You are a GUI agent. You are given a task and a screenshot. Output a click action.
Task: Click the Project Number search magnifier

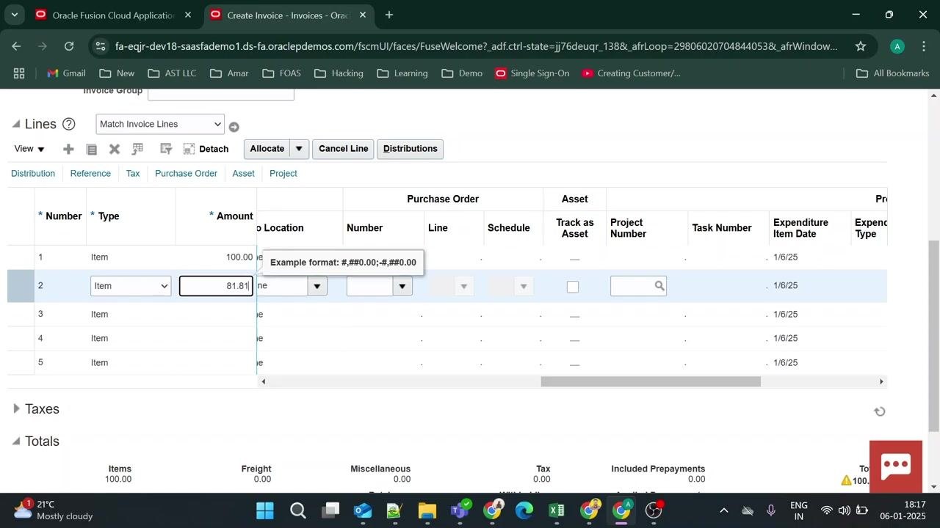tap(659, 286)
